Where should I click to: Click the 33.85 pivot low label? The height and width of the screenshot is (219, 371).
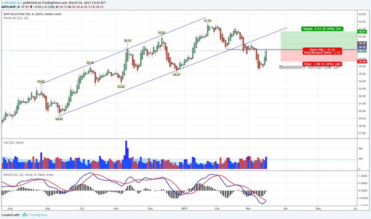pyautogui.click(x=121, y=87)
